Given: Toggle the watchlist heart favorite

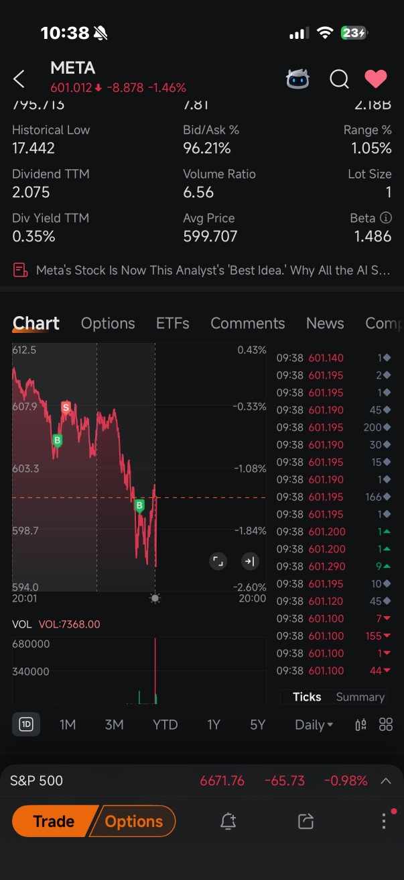Looking at the screenshot, I should [376, 79].
